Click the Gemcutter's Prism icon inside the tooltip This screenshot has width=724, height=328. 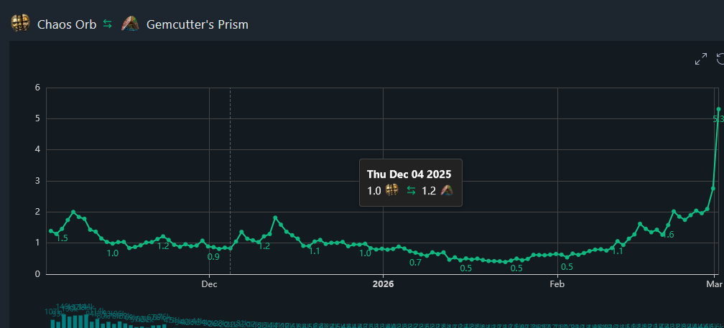447,190
